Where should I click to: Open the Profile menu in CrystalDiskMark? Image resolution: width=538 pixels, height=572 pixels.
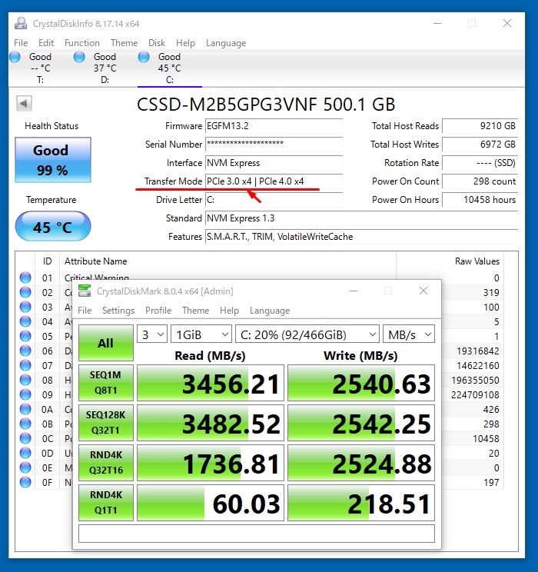[x=158, y=311]
